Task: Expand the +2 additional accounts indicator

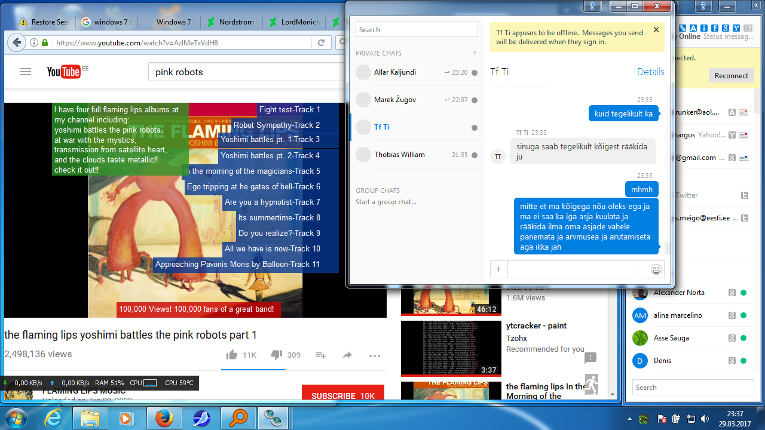Action: click(747, 28)
